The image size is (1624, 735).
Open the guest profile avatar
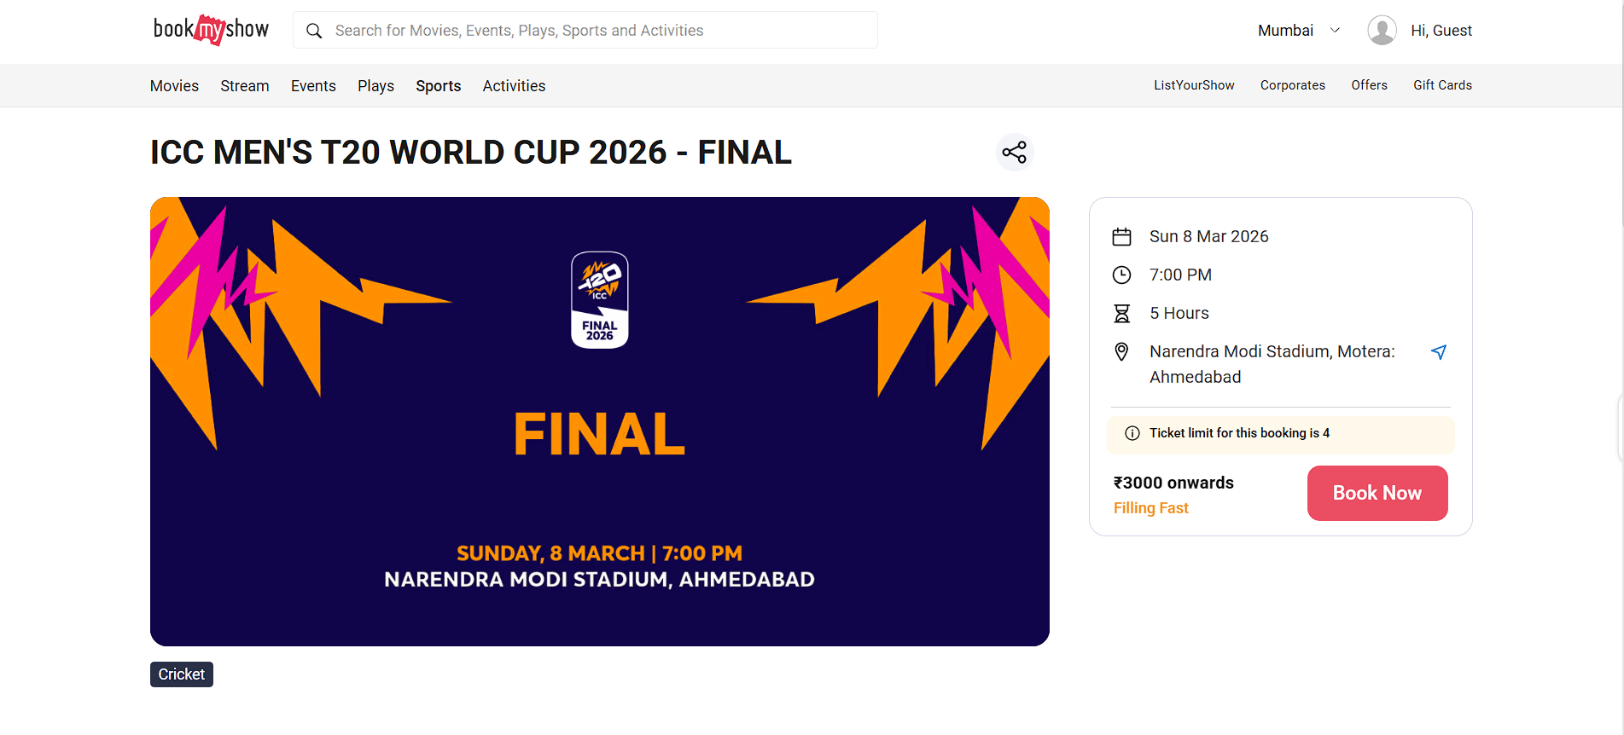1382,30
